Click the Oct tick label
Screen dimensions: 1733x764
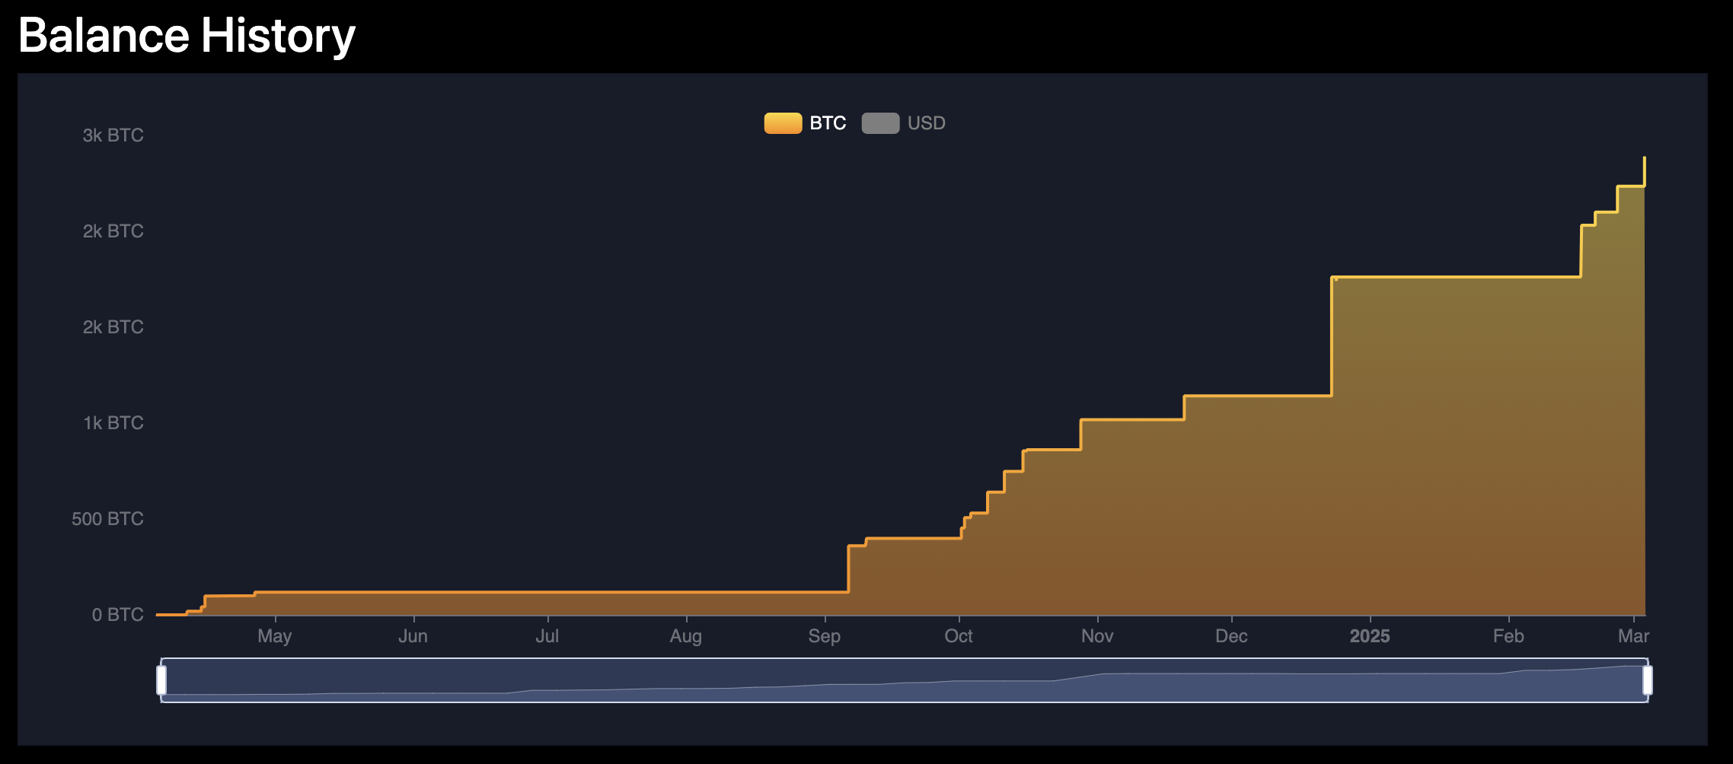click(959, 636)
